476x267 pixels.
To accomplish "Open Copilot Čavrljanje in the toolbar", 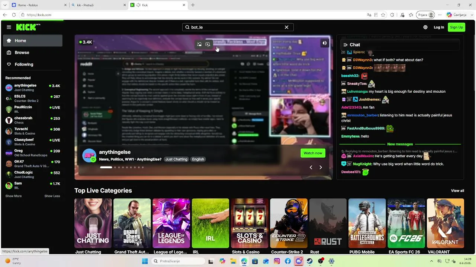I will tap(456, 15).
